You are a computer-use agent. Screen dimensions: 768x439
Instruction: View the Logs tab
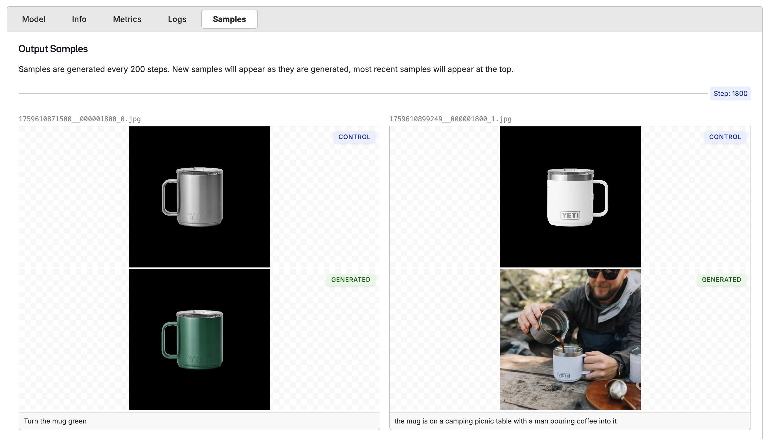(x=177, y=19)
